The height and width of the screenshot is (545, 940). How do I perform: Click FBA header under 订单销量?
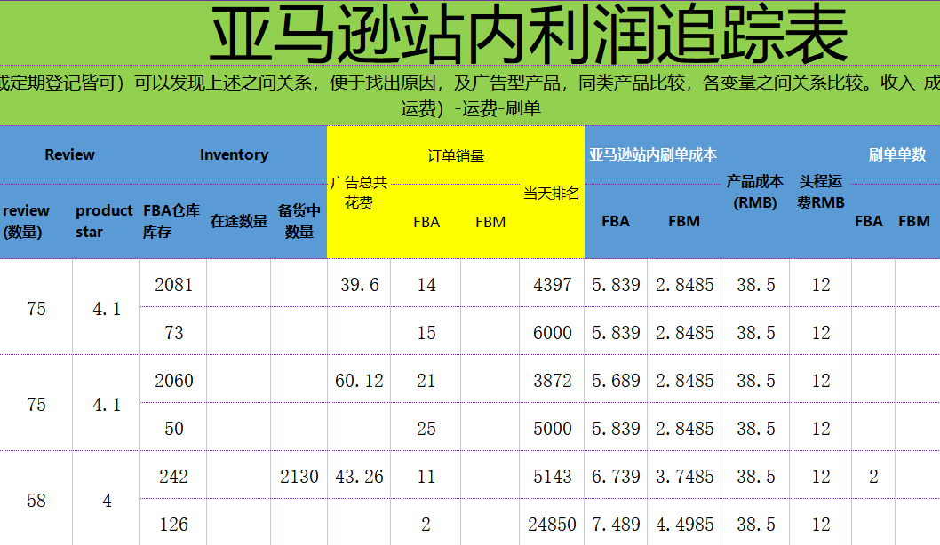[x=426, y=222]
